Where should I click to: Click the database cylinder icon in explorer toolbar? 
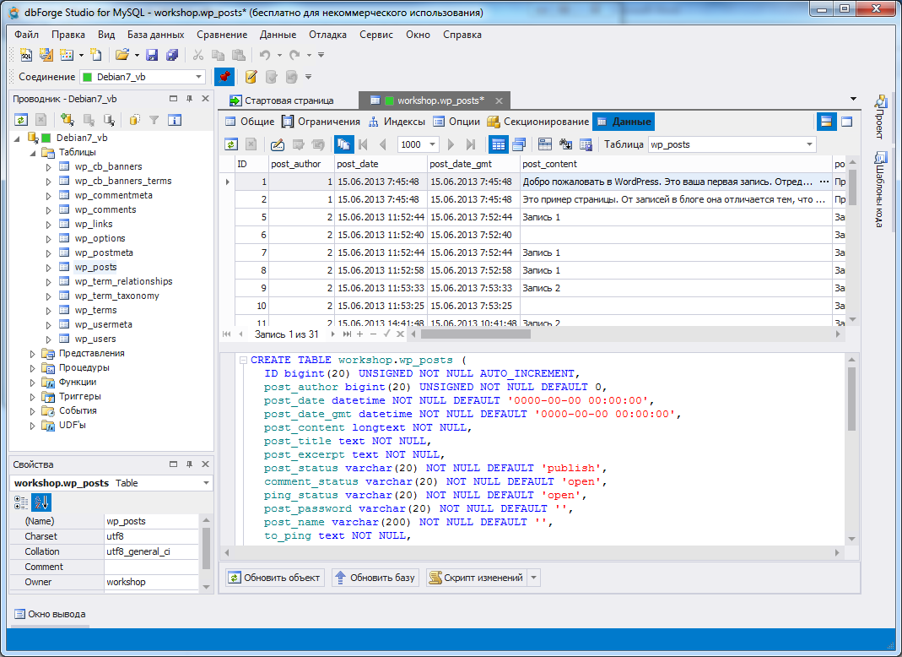coord(134,120)
